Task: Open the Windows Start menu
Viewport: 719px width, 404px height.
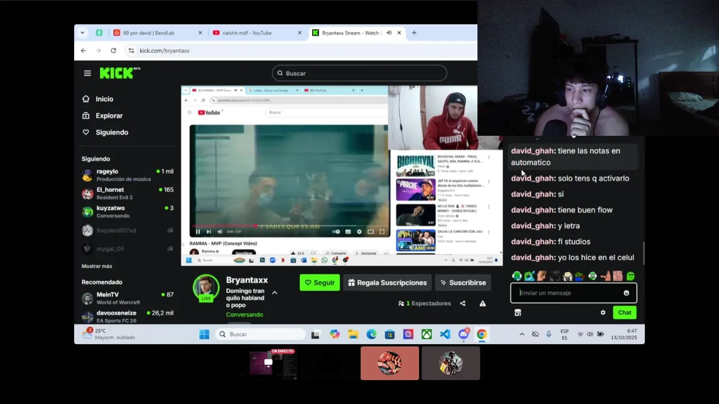Action: pyautogui.click(x=204, y=334)
